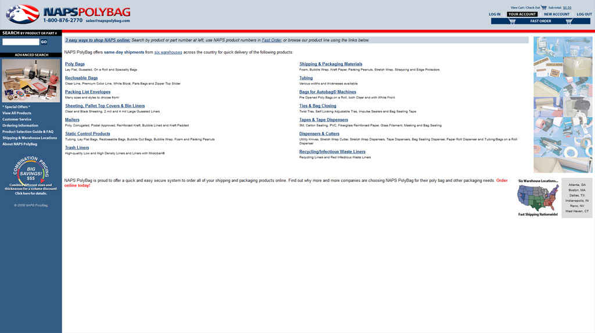Open Shipping & Warehouse Locations
595x333 pixels.
click(30, 138)
